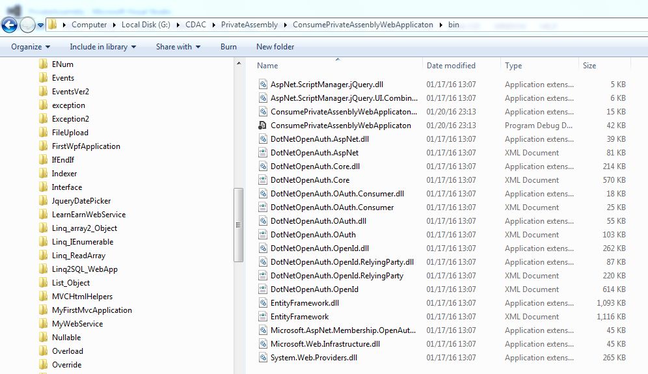This screenshot has width=648, height=374.
Task: Open the recent locations dropdown arrow
Action: [40, 25]
